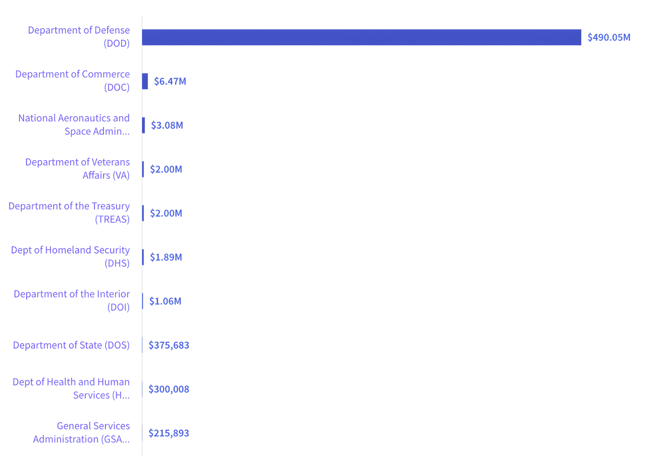
Task: Click the $375,683 value label
Action: pos(169,345)
